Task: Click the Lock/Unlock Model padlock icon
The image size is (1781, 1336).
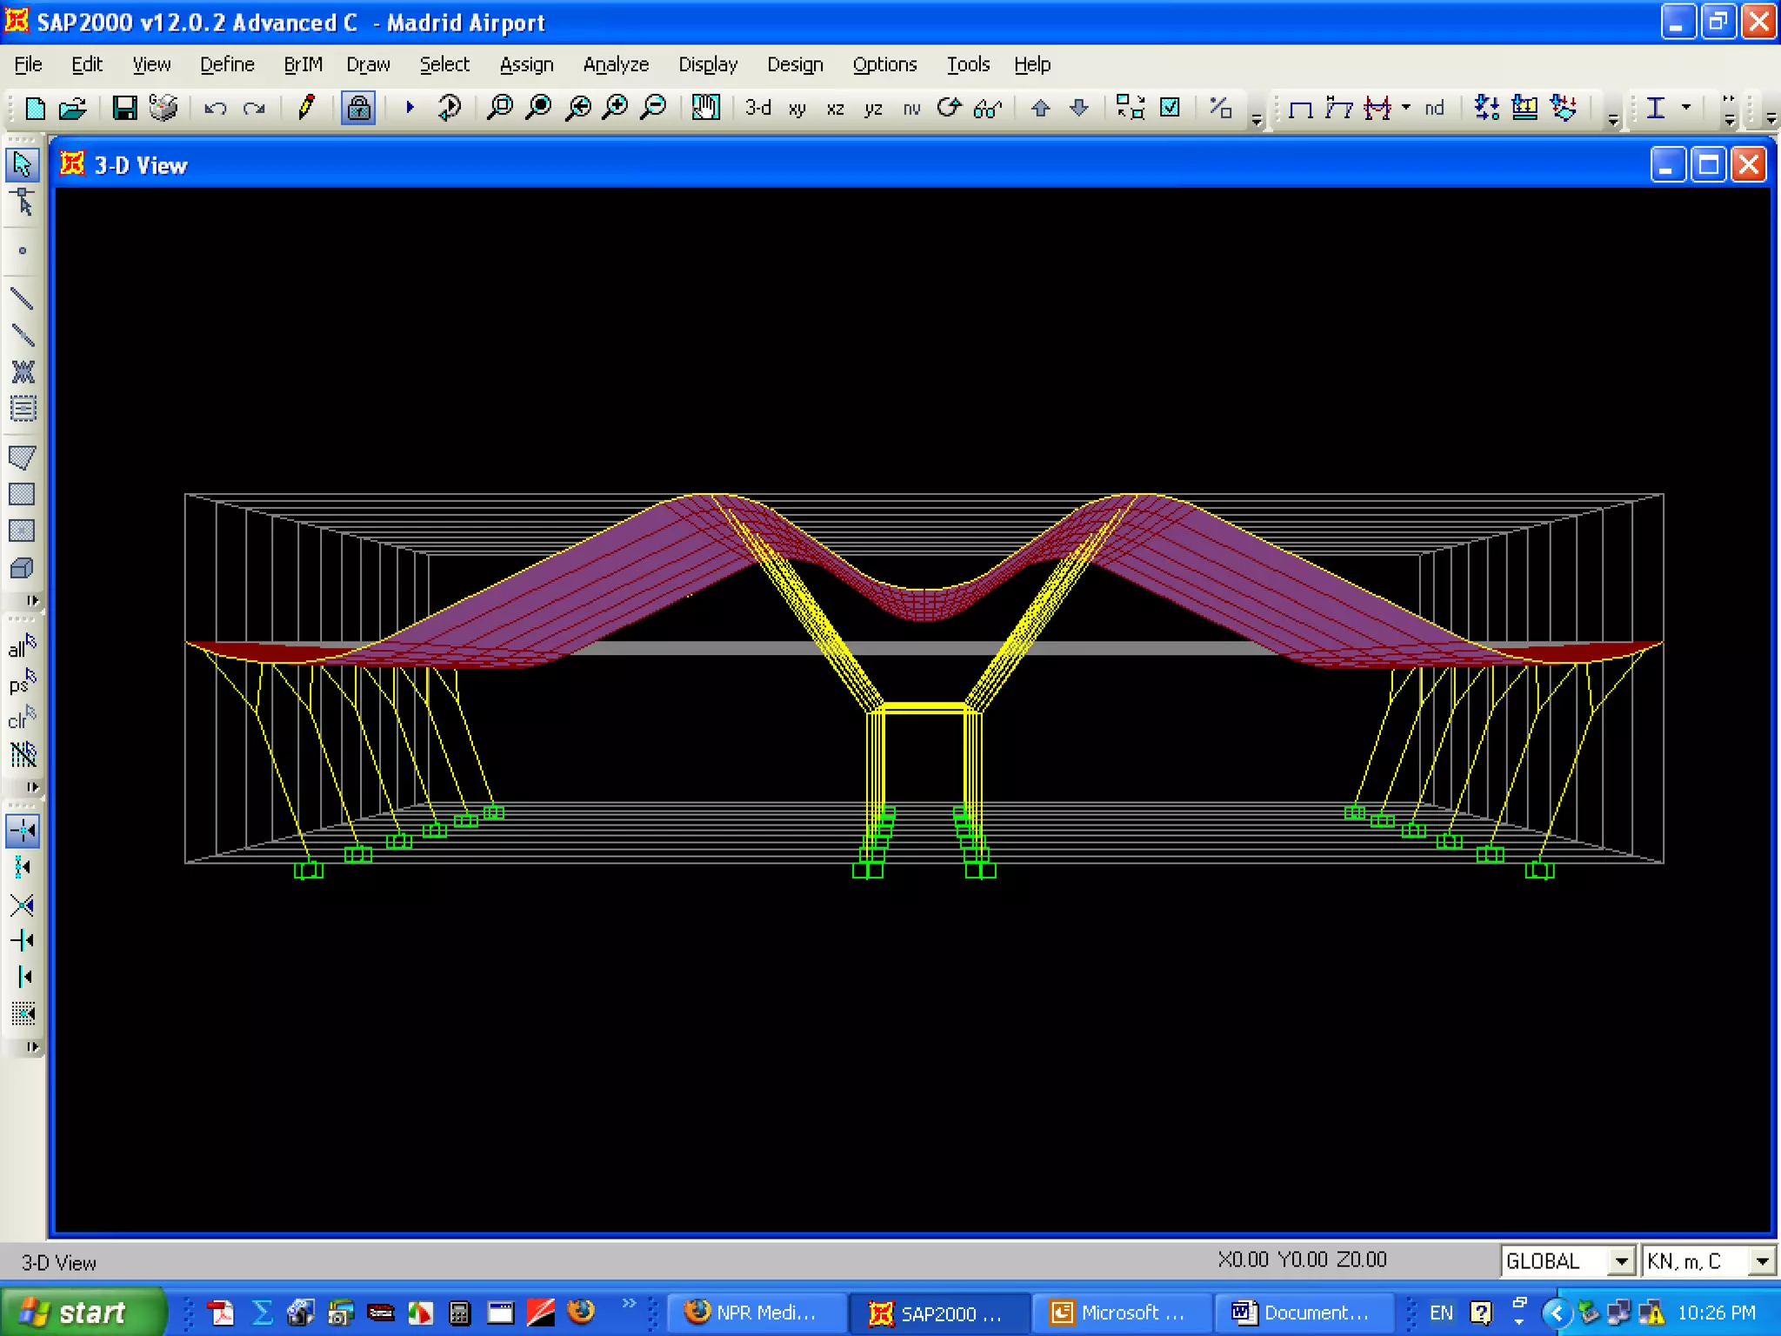Action: [x=357, y=108]
